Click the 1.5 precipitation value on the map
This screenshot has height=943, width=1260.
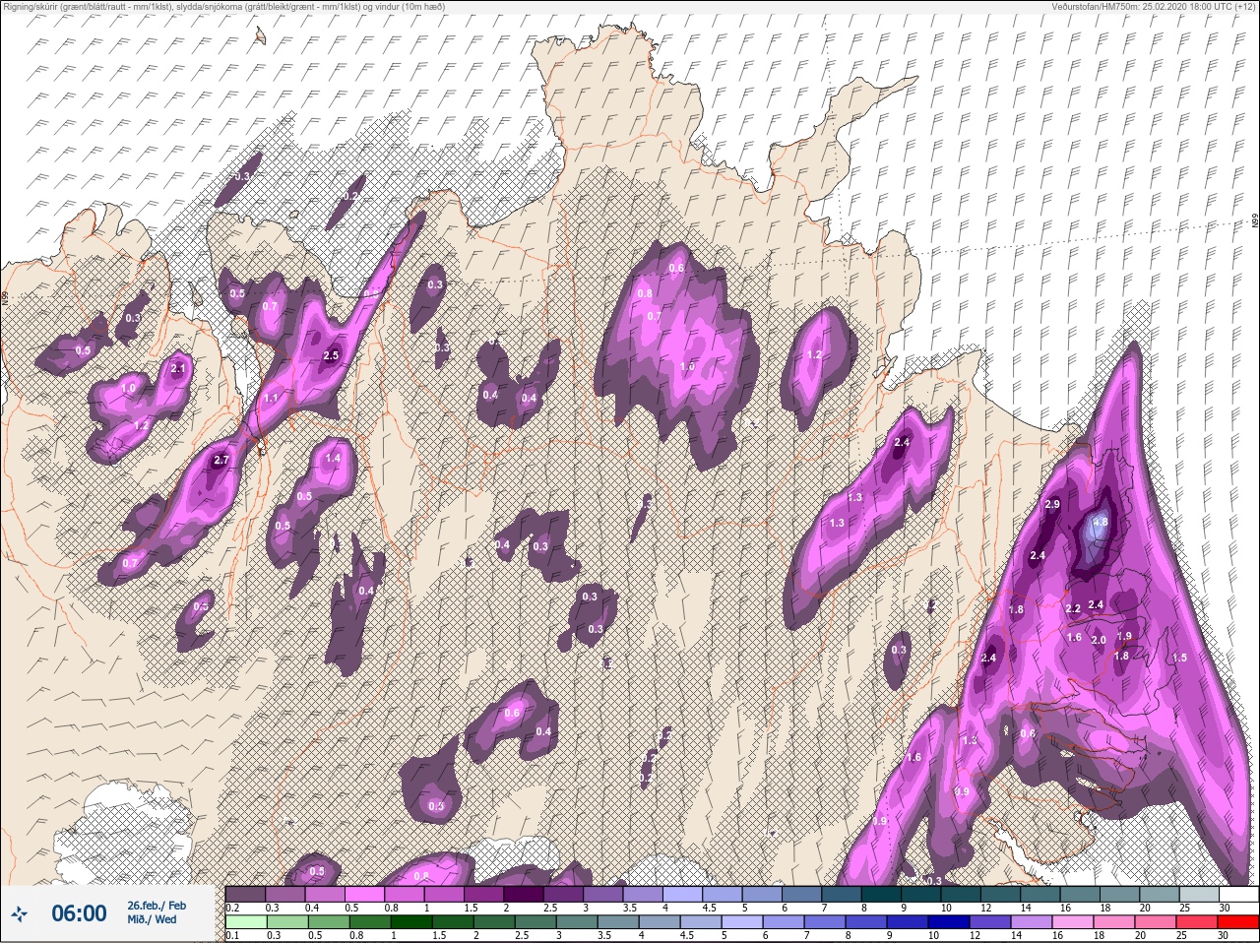coord(1180,658)
